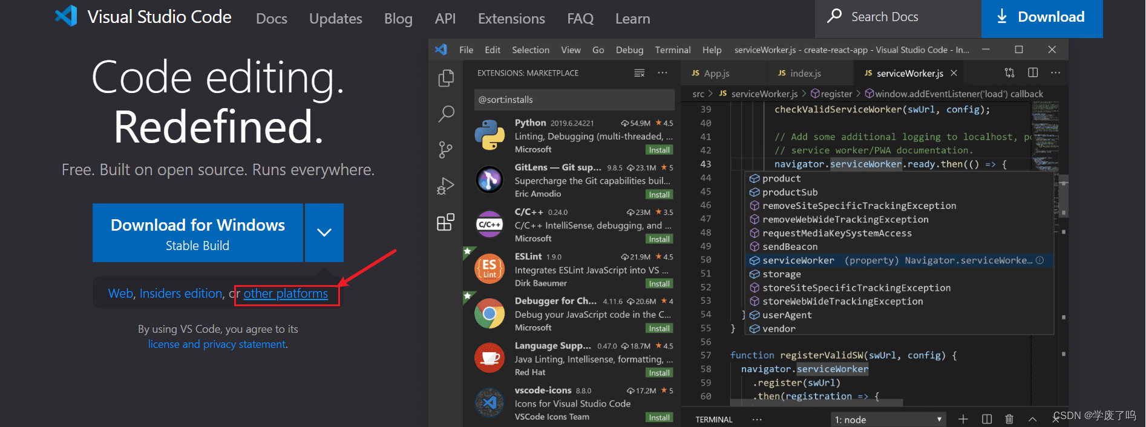Select 'sendBeacon' suggestion in autocomplete
The width and height of the screenshot is (1146, 427).
(900, 246)
